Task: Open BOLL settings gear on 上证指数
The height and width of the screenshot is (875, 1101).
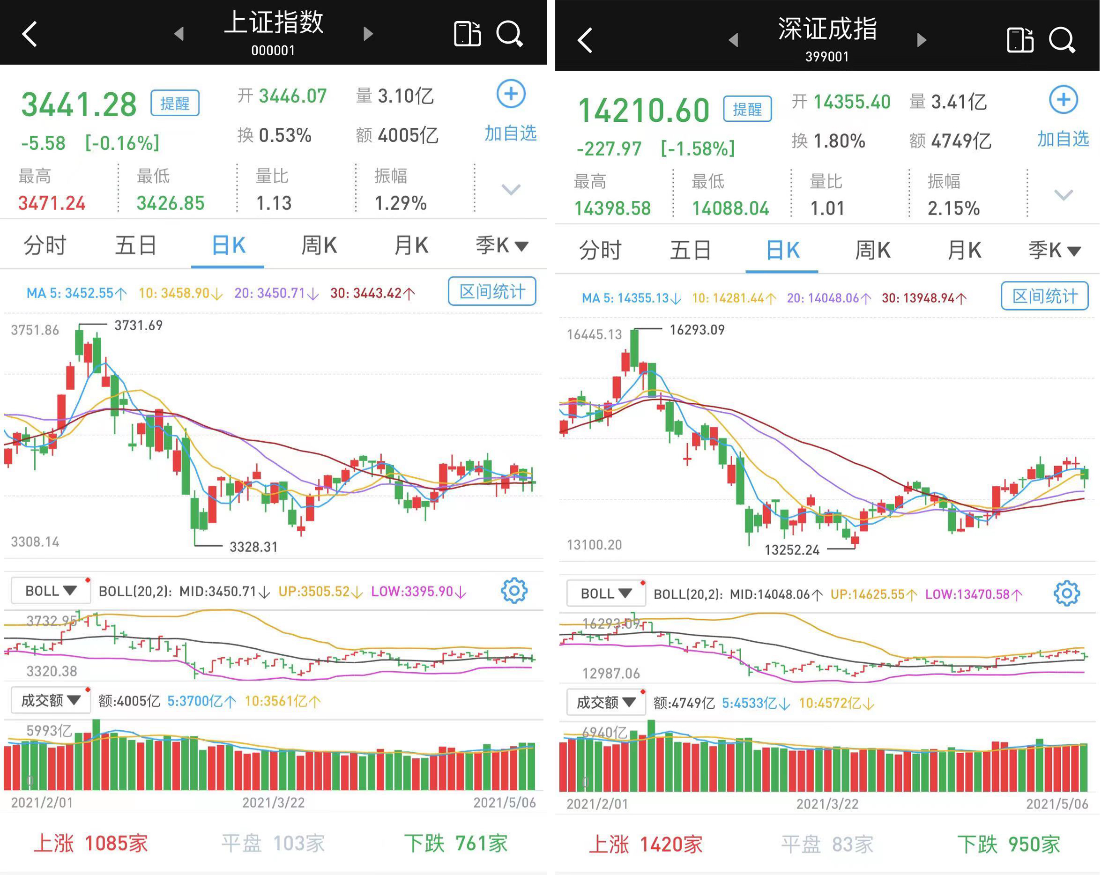Action: [514, 591]
